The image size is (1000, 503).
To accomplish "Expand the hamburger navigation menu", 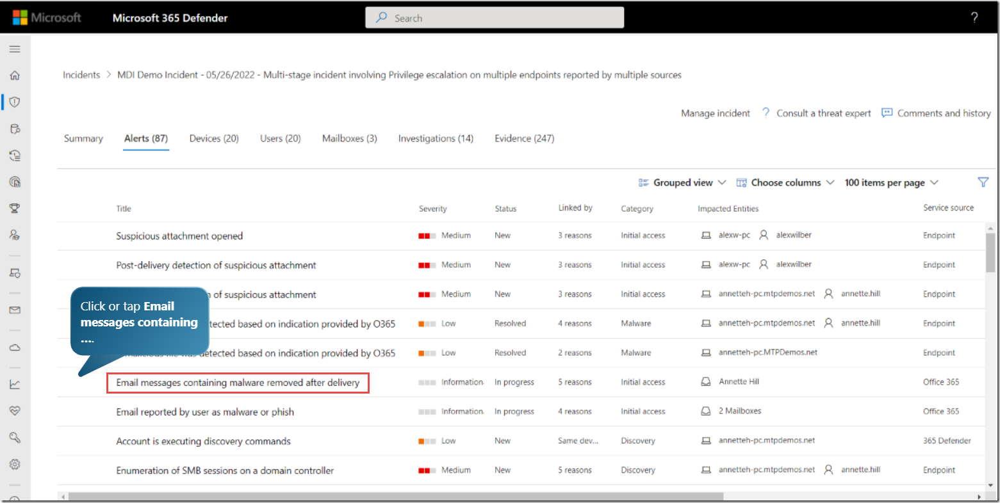I will click(15, 49).
